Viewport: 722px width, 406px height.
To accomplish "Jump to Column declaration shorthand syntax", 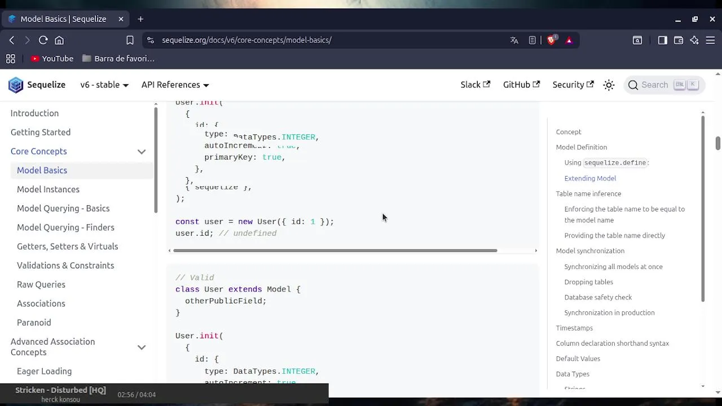I will (x=612, y=343).
